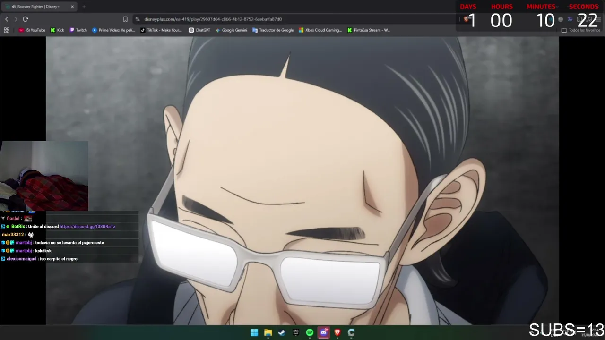
Task: Open the ChatGPT bookmark
Action: coord(199,30)
